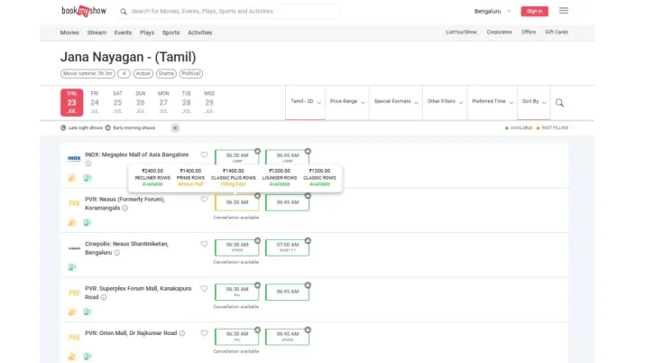Click the BookMyShow logo
This screenshot has height=363, width=645.
(84, 11)
